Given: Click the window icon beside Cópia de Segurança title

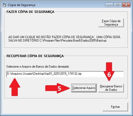Looking at the screenshot, I should [x=4, y=5].
